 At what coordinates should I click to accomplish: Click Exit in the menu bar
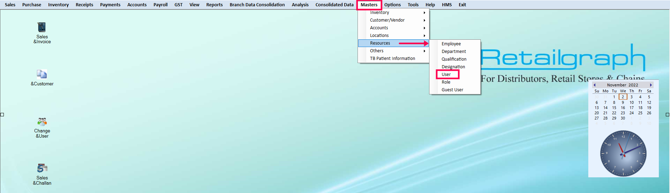[x=462, y=5]
